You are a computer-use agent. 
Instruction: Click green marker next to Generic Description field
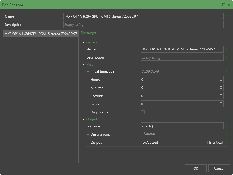click(227, 57)
